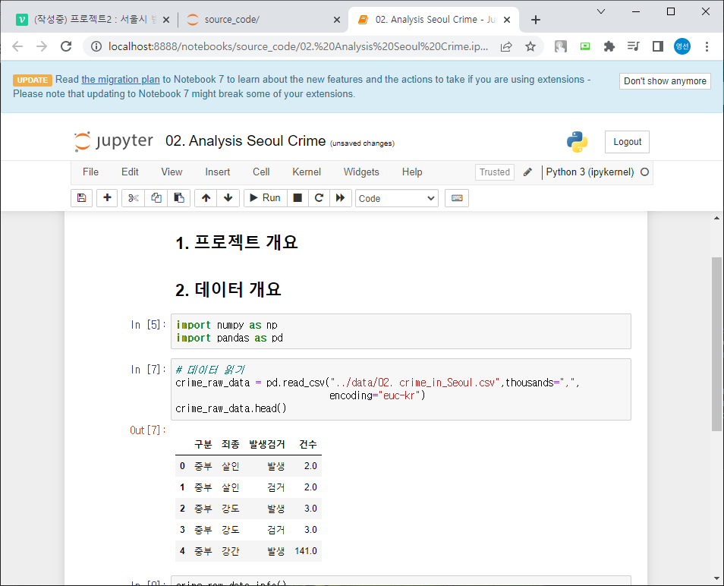
Task: Restart the kernel icon
Action: coord(319,198)
